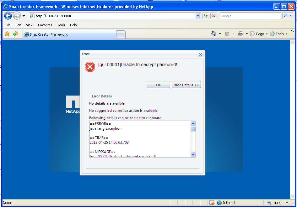Click the error details scrollbar thumb
297x208 pixels.
(193, 129)
